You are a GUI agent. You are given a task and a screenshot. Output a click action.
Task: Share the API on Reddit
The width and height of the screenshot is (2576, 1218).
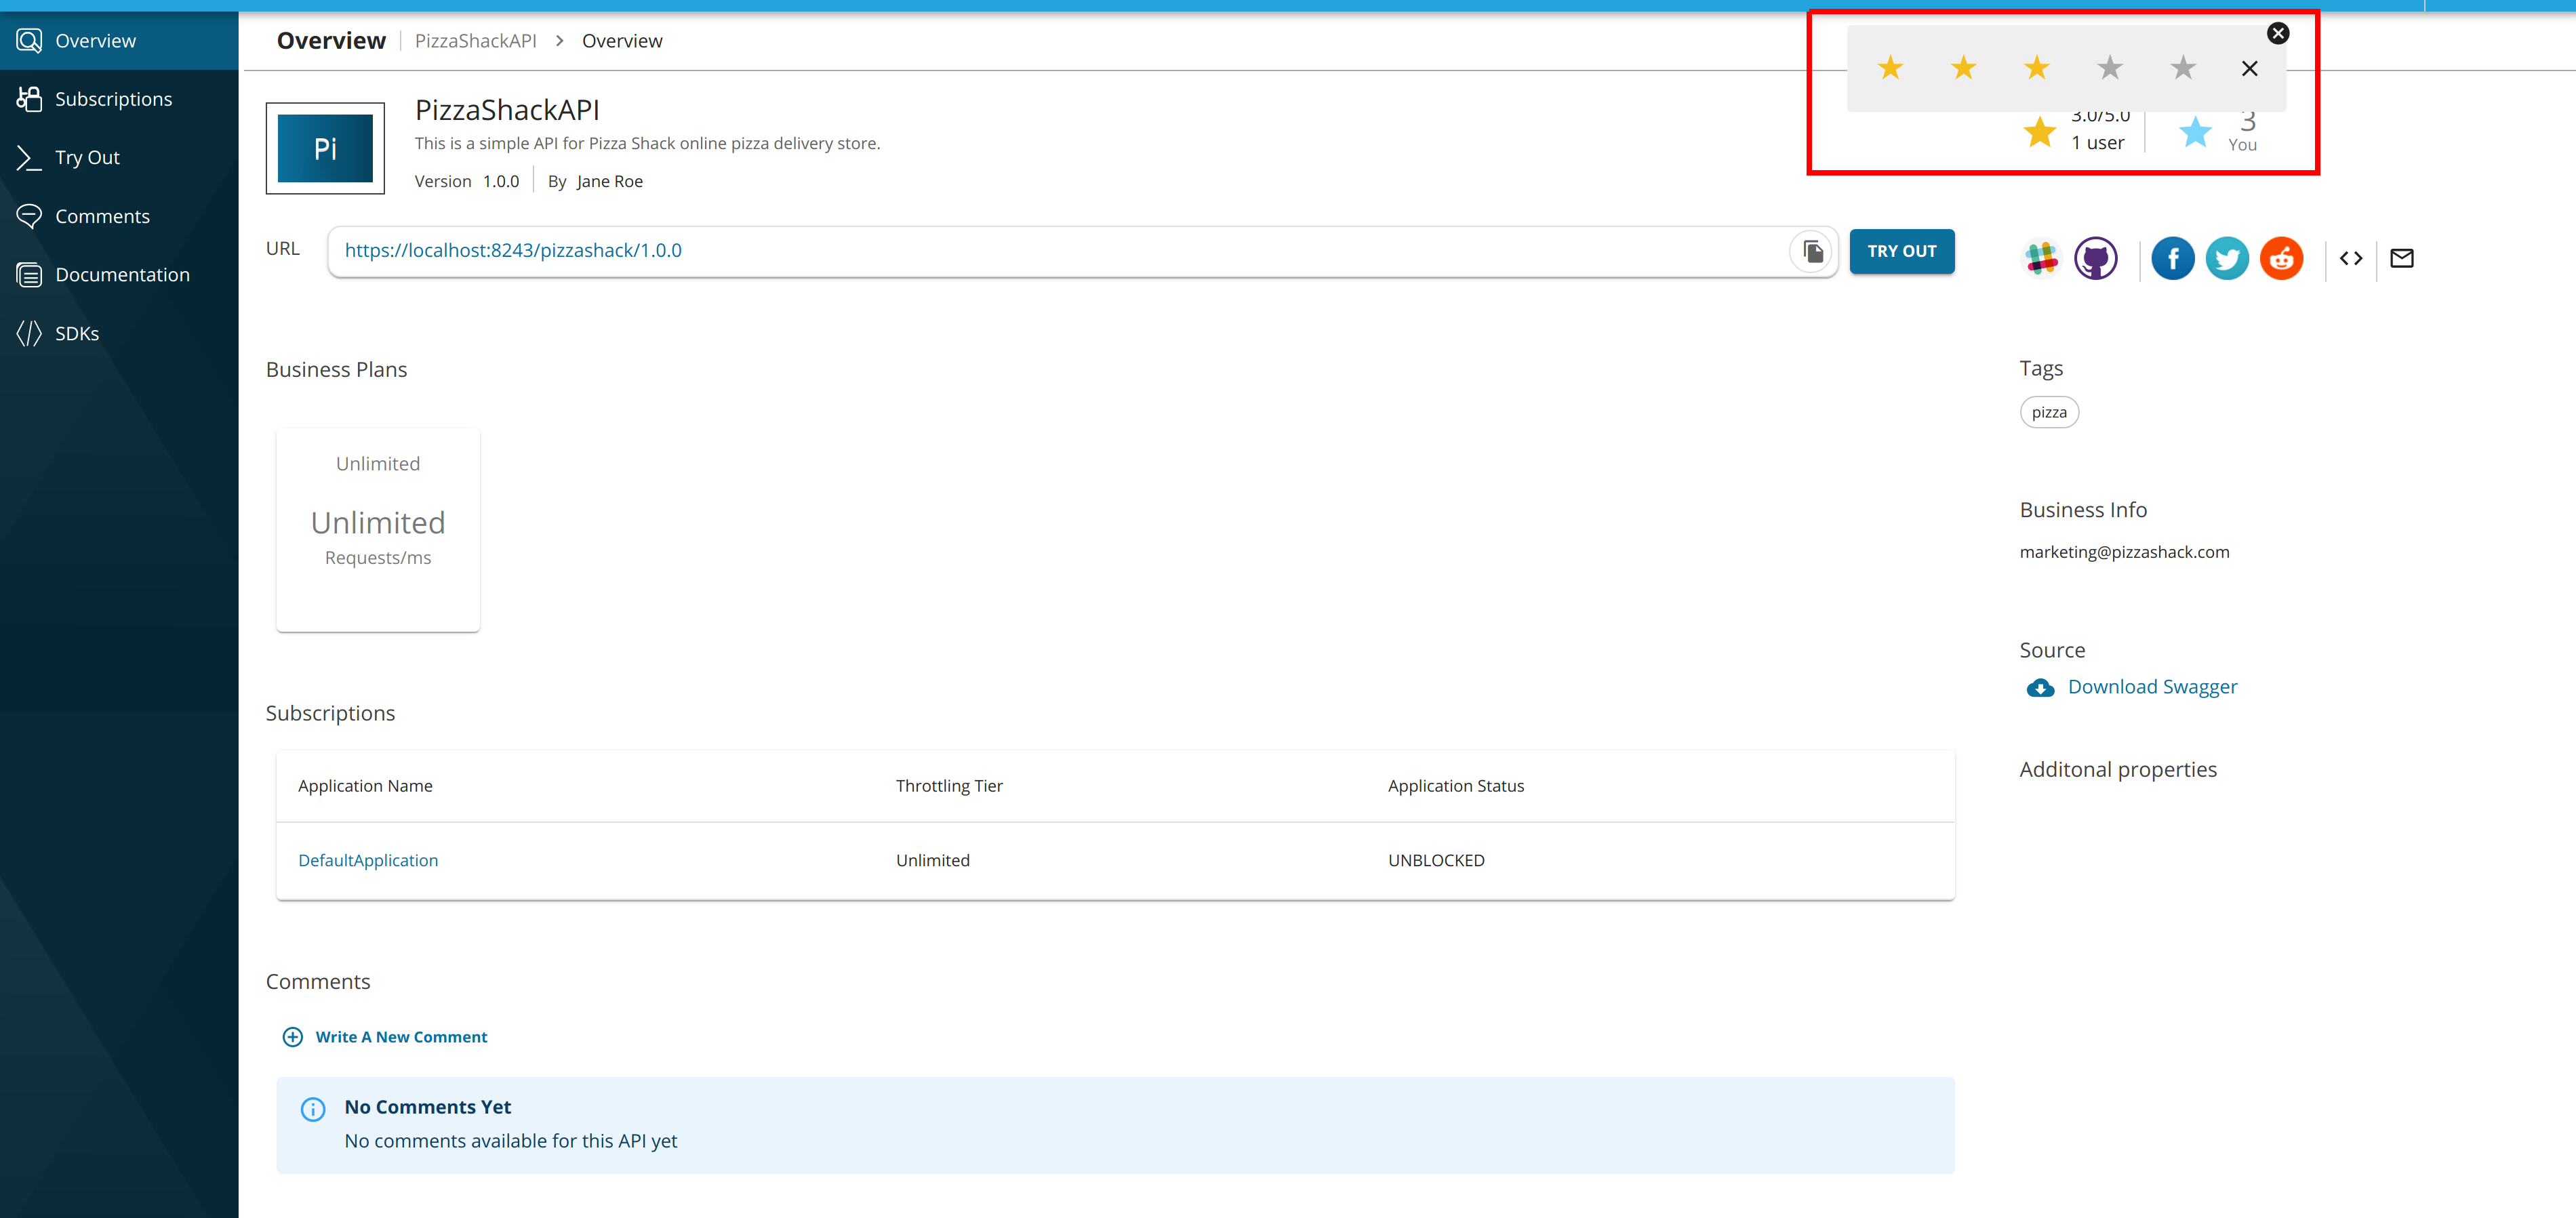click(2281, 258)
